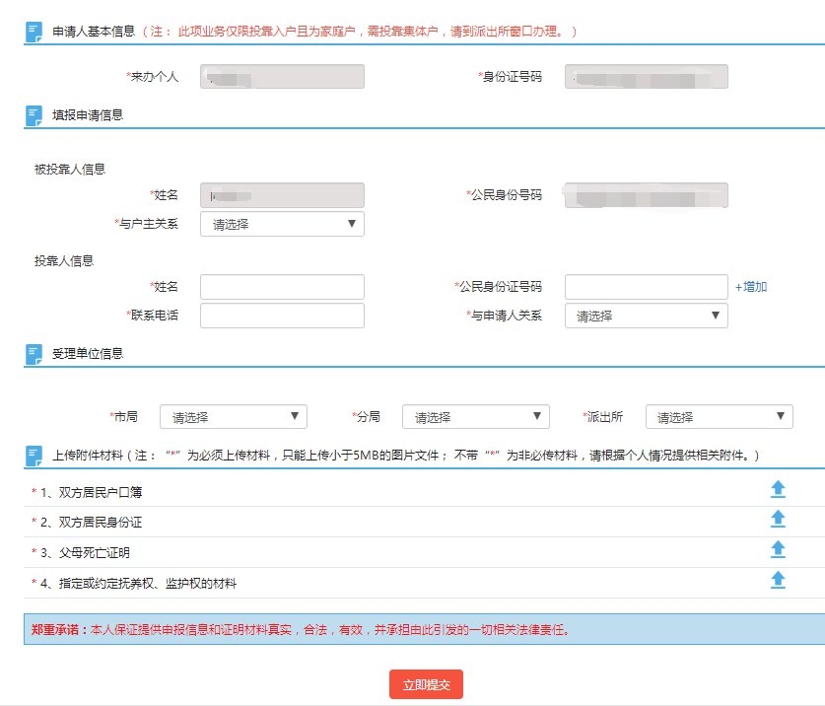The height and width of the screenshot is (706, 825).
Task: Click the 联系电话 input field
Action: [x=282, y=316]
